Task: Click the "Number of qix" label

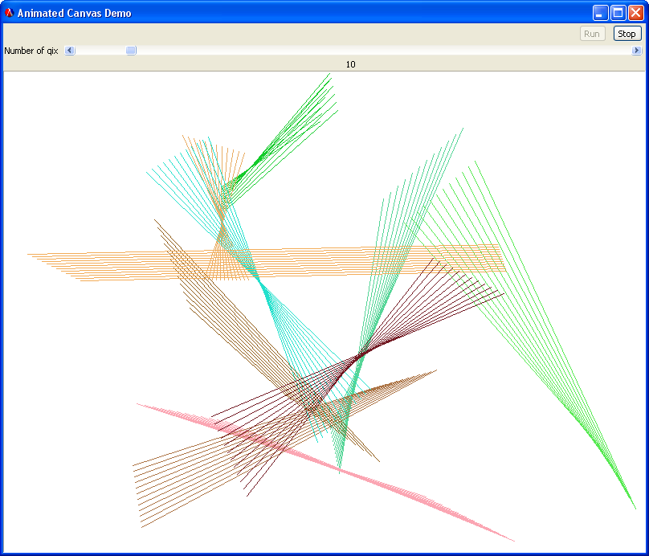Action: (31, 51)
